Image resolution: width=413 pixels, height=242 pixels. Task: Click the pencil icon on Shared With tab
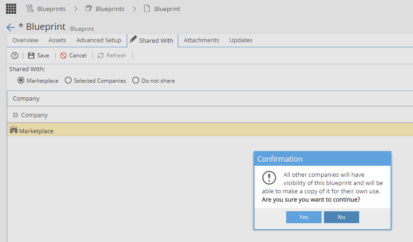pyautogui.click(x=133, y=39)
